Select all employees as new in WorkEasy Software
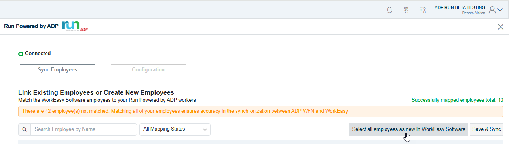Screen dimensions: 509x144 tap(409, 129)
